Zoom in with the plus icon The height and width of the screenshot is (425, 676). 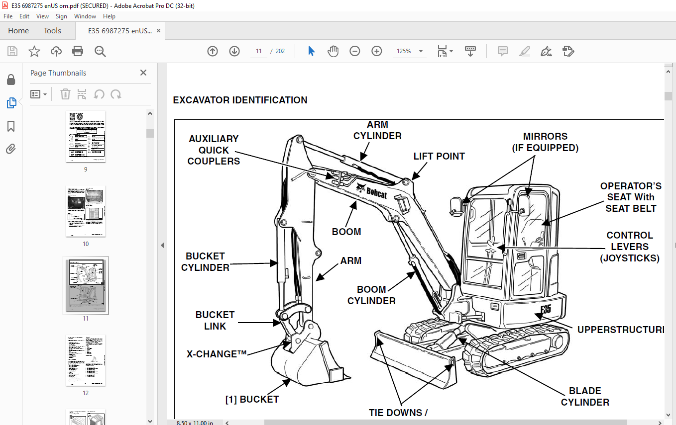(377, 51)
